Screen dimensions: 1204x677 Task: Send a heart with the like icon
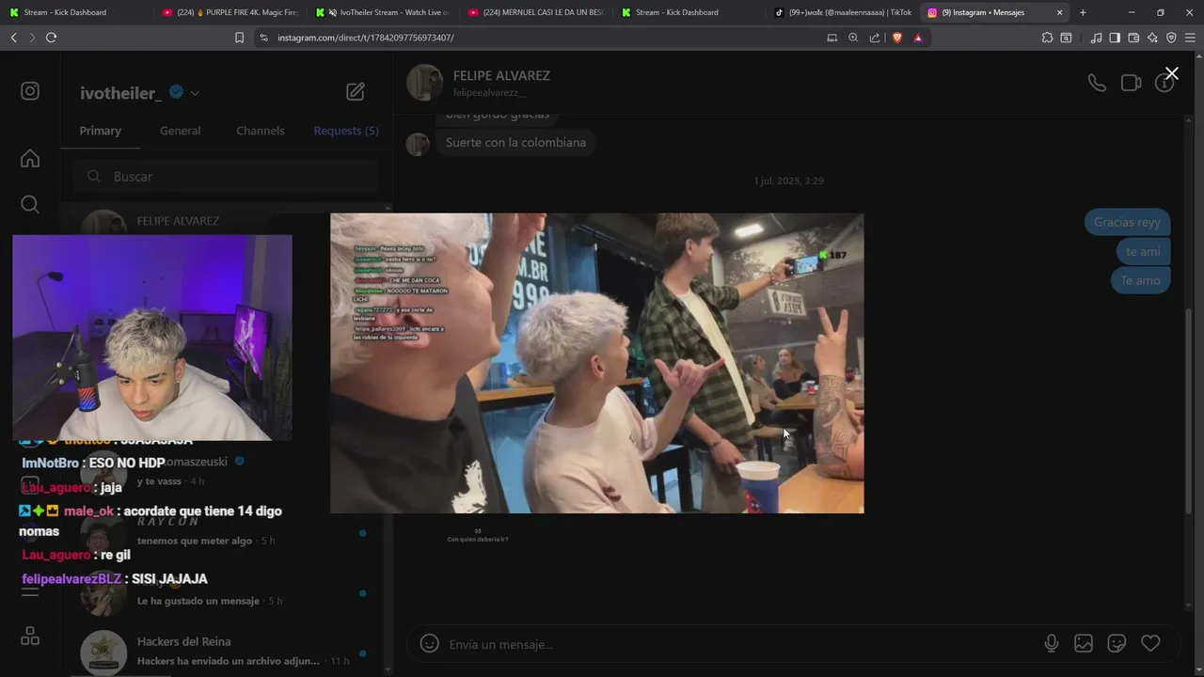coord(1150,644)
